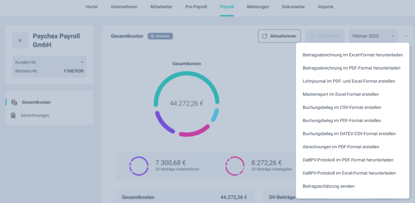
Task: Download DaBPV-Protokoll im PDF-Format
Action: 348,160
